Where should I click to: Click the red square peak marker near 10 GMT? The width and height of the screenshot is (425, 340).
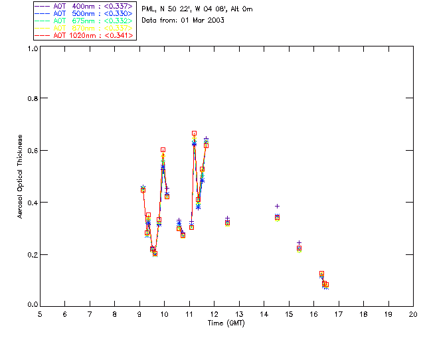163,150
